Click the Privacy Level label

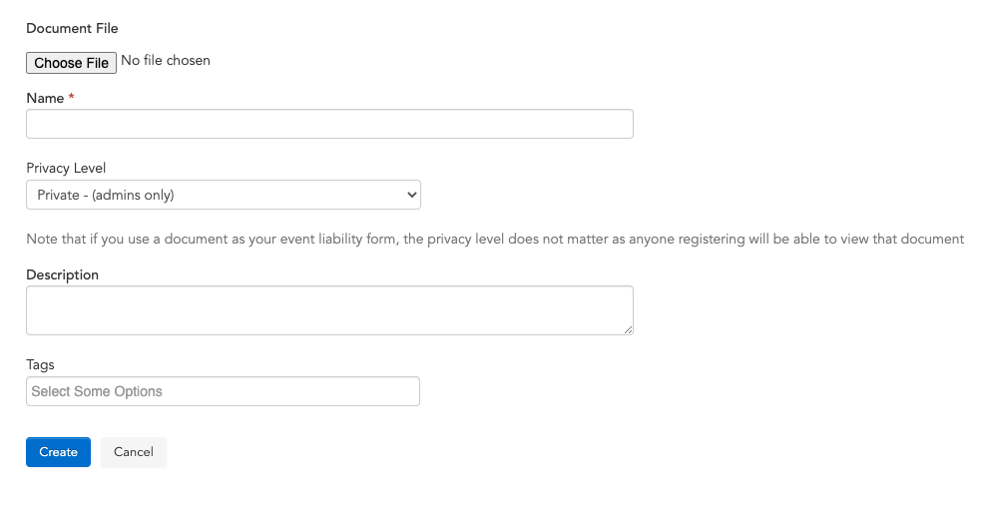tap(66, 168)
